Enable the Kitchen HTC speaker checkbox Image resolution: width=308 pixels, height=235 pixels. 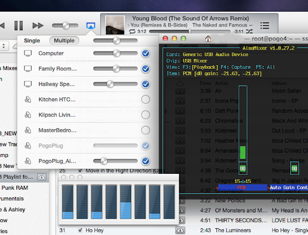point(145,99)
